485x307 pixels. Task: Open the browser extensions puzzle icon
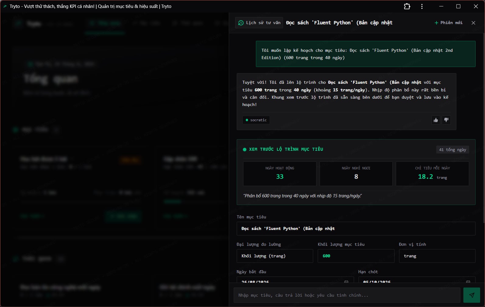coord(407,6)
